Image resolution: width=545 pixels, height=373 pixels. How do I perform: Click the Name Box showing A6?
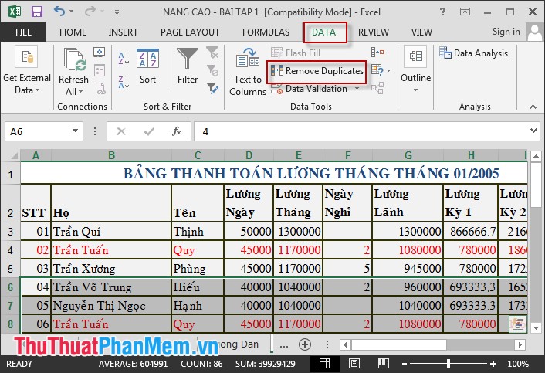tap(37, 131)
